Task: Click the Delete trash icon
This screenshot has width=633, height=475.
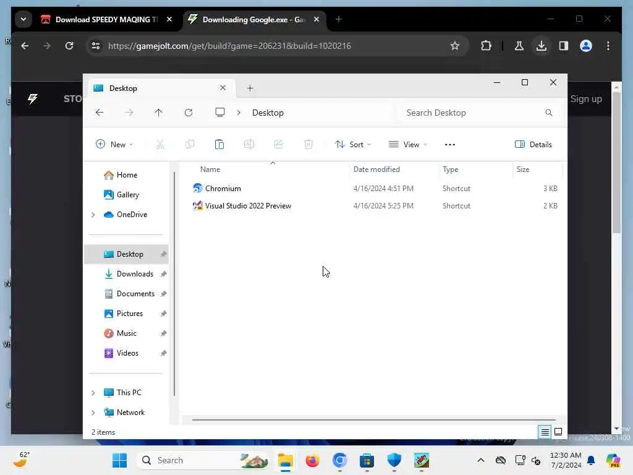Action: click(308, 145)
